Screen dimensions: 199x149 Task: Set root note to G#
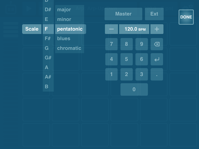pyautogui.click(x=48, y=58)
